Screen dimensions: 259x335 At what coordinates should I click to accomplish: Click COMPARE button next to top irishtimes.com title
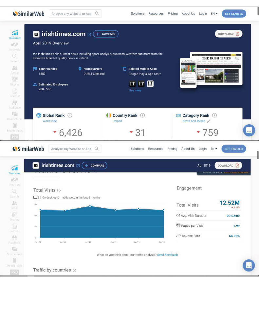click(x=106, y=34)
